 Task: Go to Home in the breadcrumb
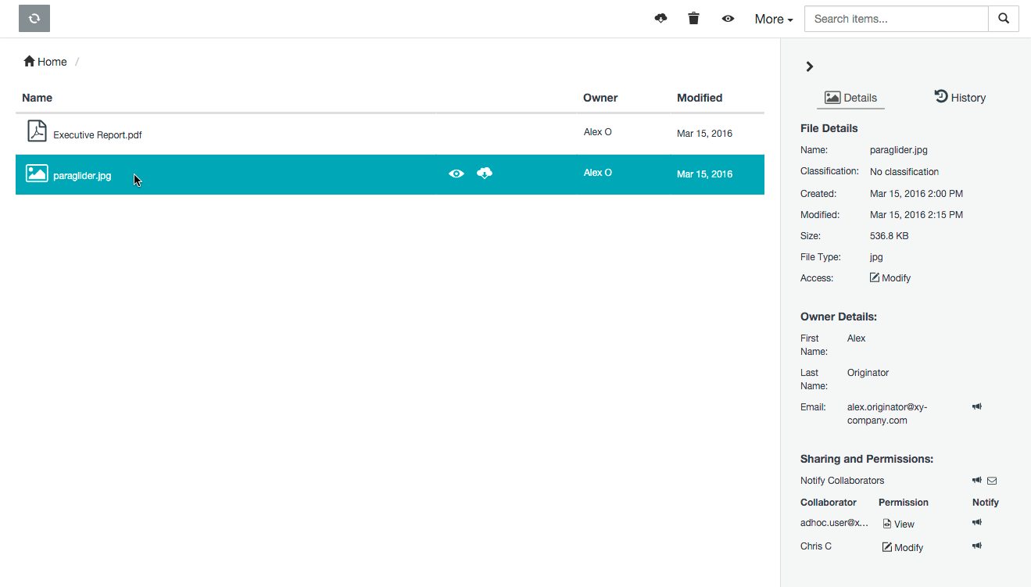coord(45,62)
